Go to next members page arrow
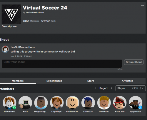The image size is (147, 120). 111,88
